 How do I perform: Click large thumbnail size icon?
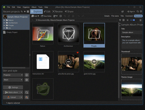(140, 20)
